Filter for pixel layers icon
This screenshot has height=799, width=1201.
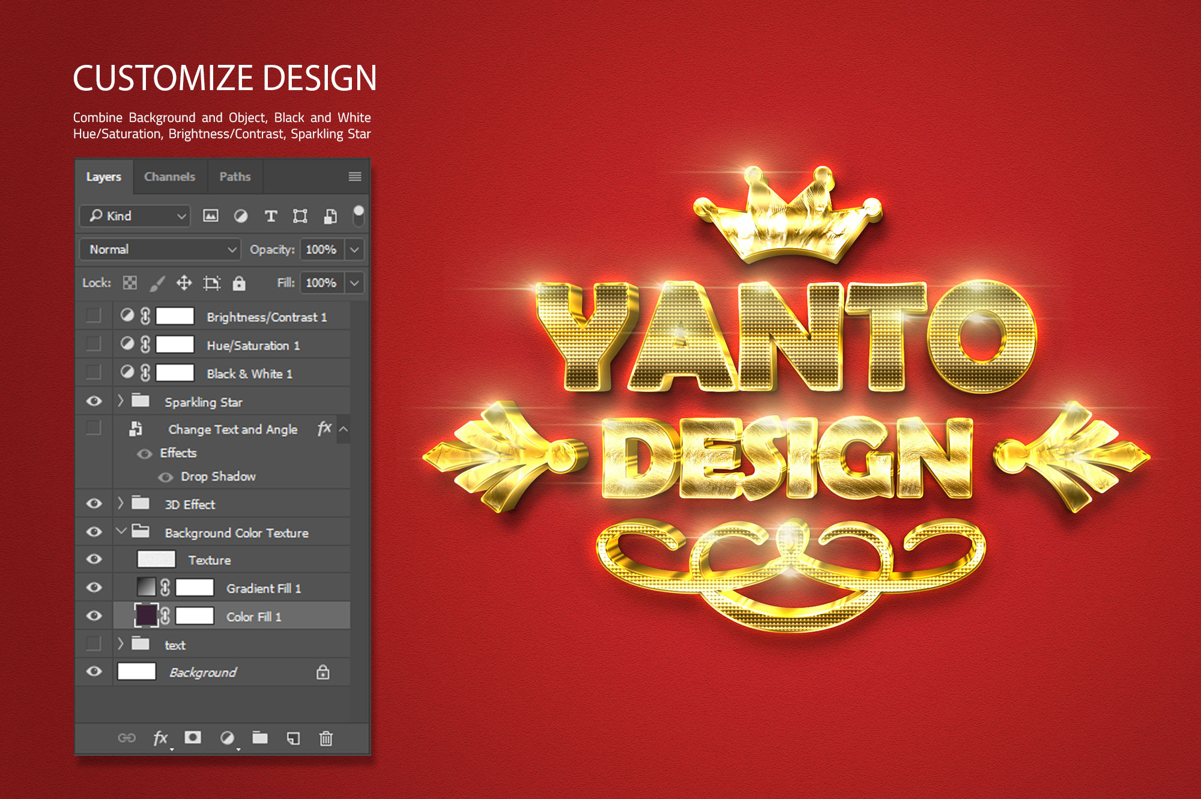click(x=211, y=216)
